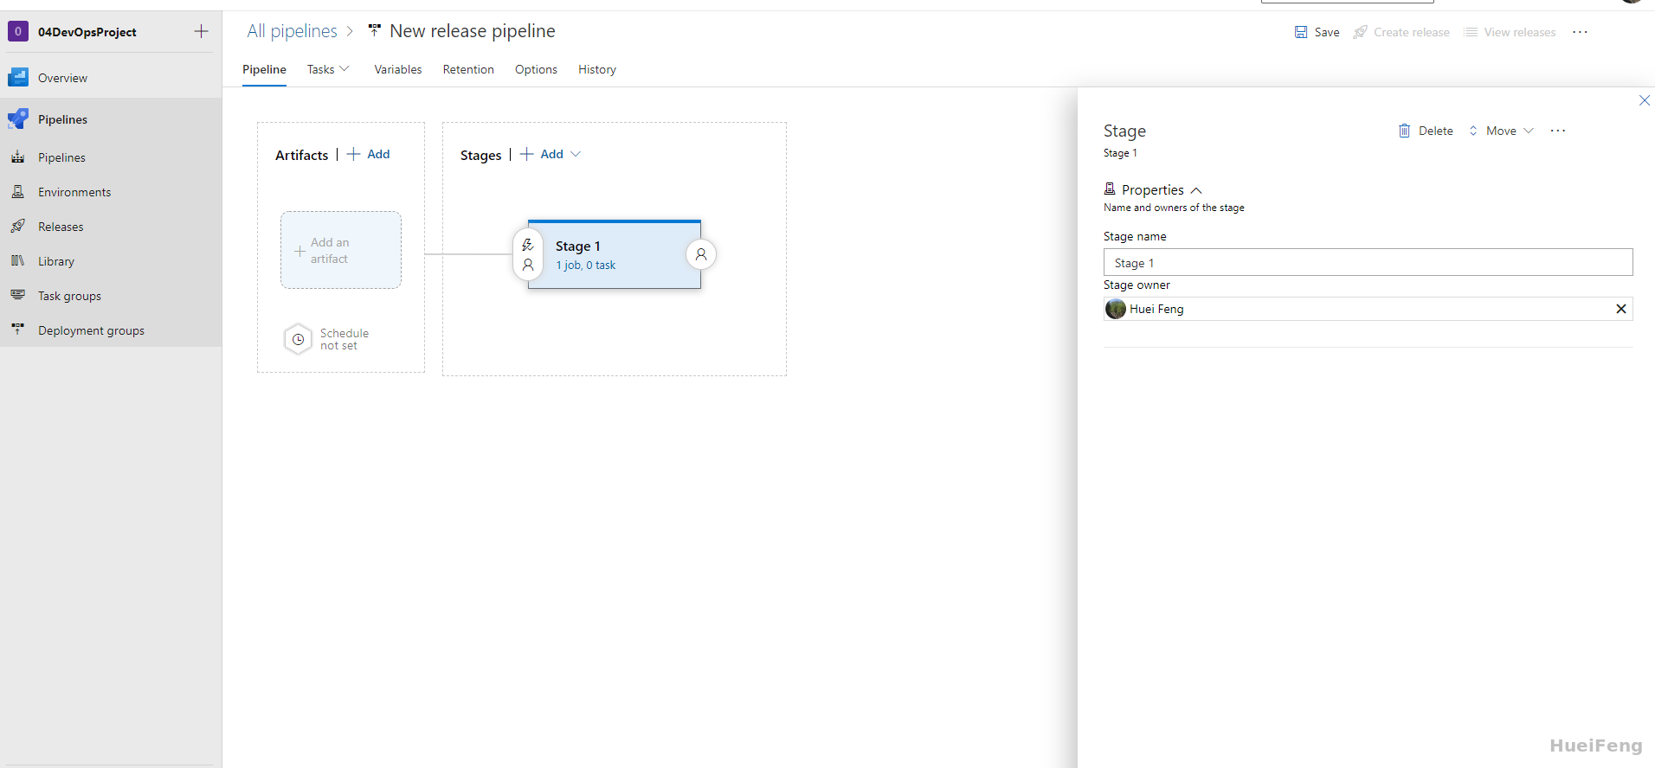Image resolution: width=1655 pixels, height=768 pixels.
Task: Open the top toolbar more options ellipsis
Action: pos(1580,32)
